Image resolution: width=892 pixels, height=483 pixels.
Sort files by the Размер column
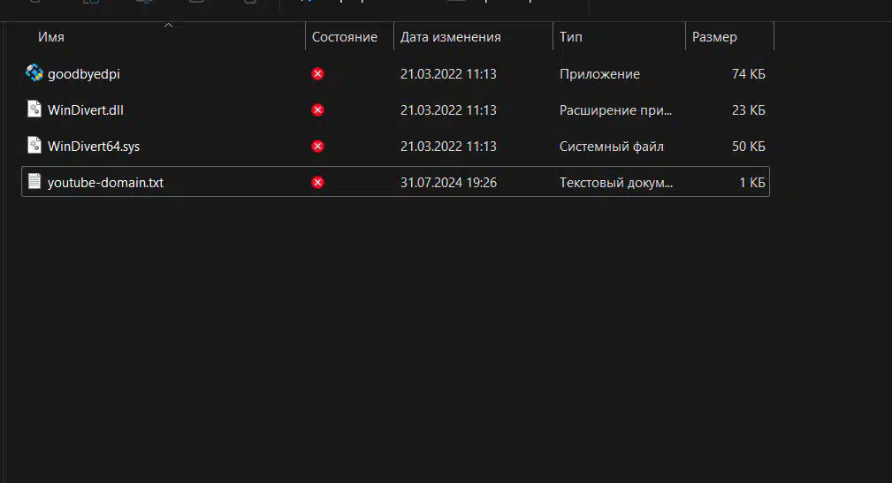point(714,37)
